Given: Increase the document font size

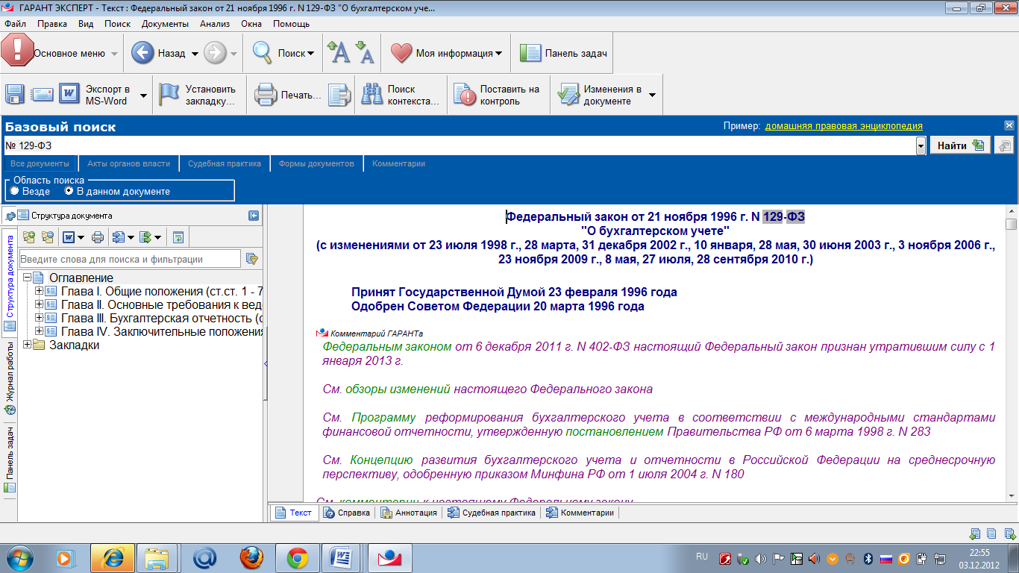Looking at the screenshot, I should coord(339,52).
